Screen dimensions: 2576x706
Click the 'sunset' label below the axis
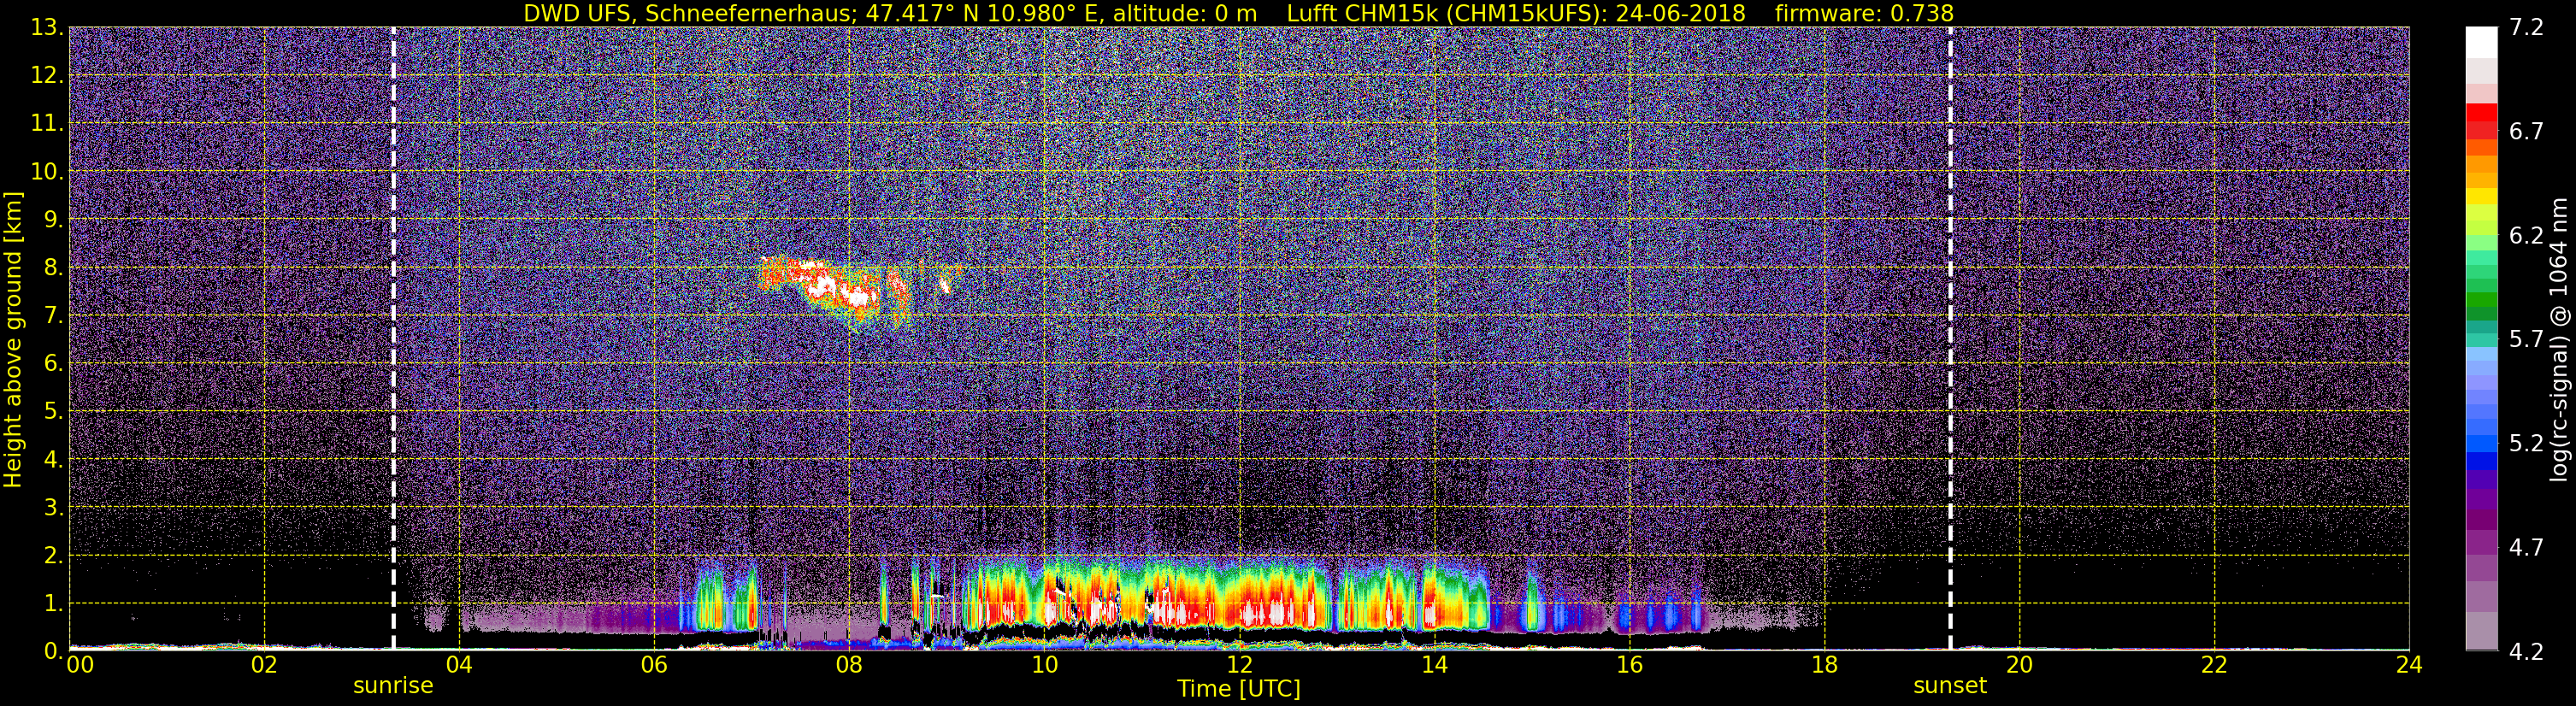(1950, 686)
